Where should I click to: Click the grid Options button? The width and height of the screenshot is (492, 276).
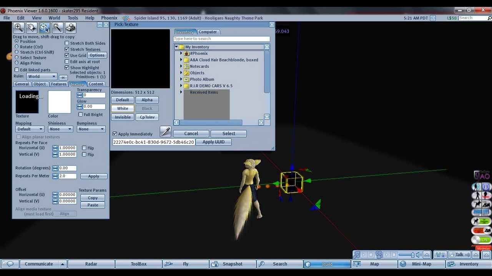click(97, 56)
